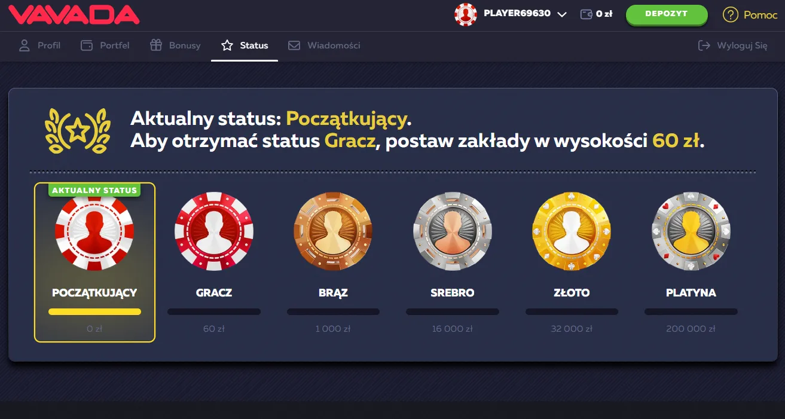Click the Wiadomości envelope icon
Screen dimensions: 785x419
294,45
